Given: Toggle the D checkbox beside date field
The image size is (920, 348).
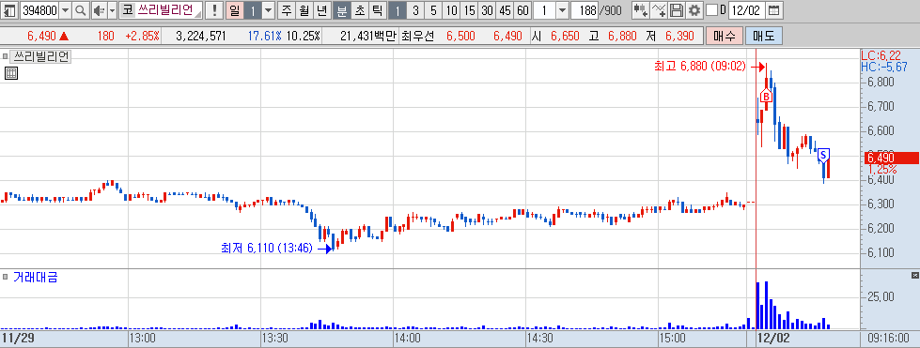Looking at the screenshot, I should [x=711, y=10].
